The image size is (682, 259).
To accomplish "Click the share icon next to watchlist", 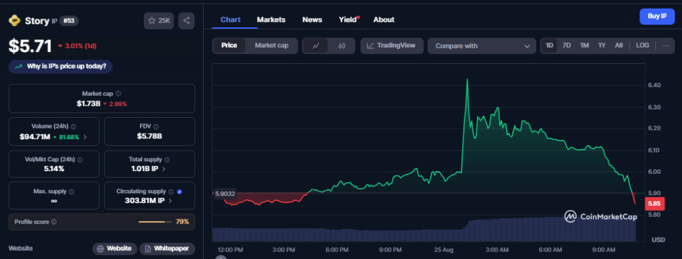I will pyautogui.click(x=186, y=21).
